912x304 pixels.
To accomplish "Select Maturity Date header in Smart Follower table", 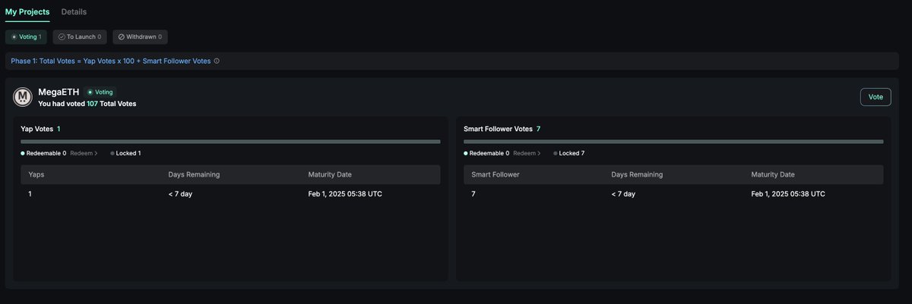I will 773,174.
